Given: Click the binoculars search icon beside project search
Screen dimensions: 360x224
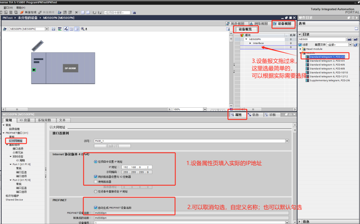Looking at the screenshot, I should [134, 12].
